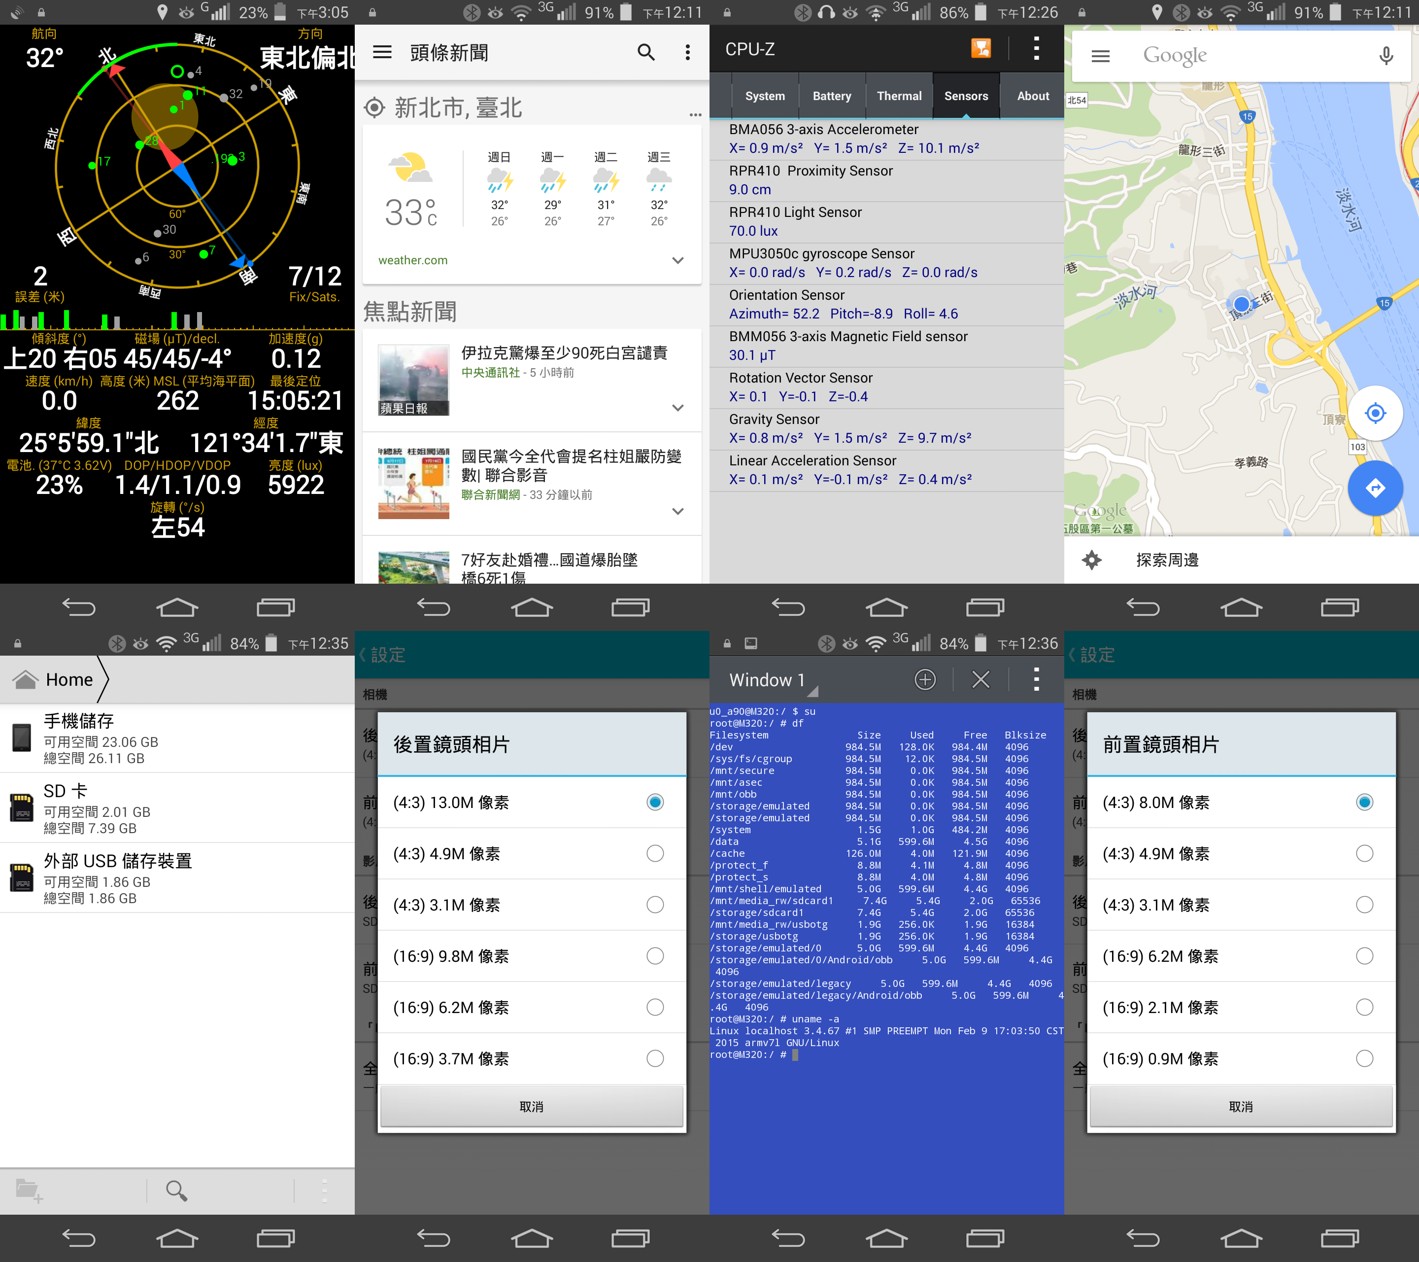Expand the 國民黨今全代會 news story
This screenshot has width=1419, height=1262.
(677, 511)
